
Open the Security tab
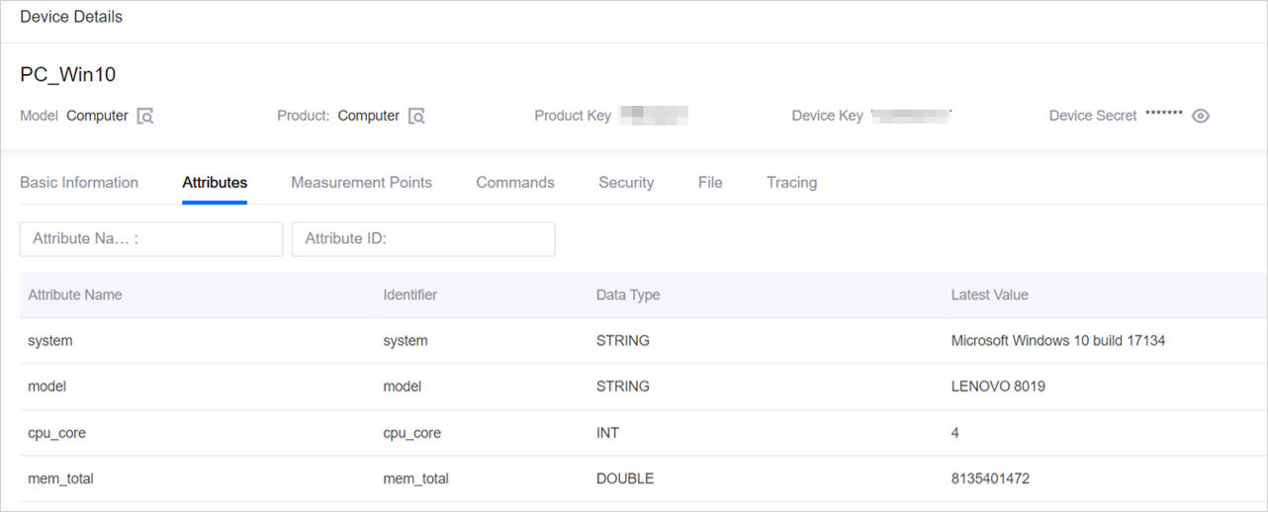(626, 183)
